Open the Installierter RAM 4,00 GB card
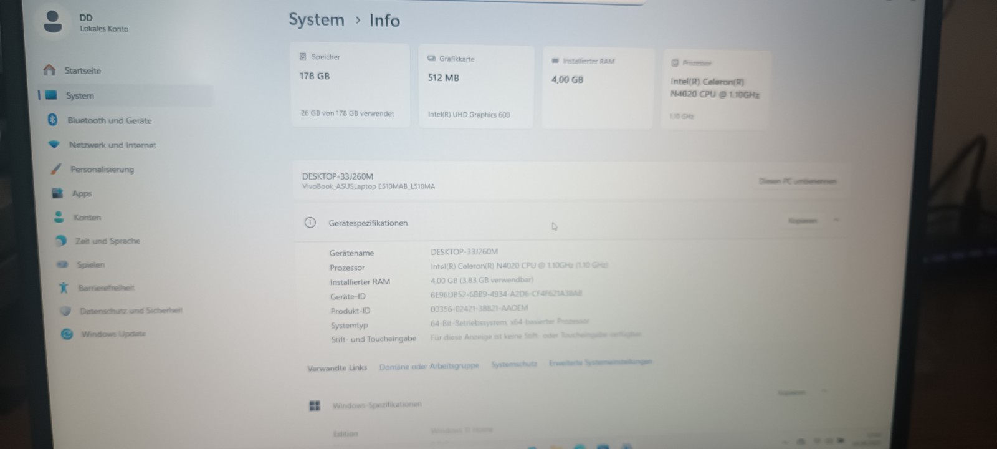Screen dimensions: 997x449 (x=598, y=89)
